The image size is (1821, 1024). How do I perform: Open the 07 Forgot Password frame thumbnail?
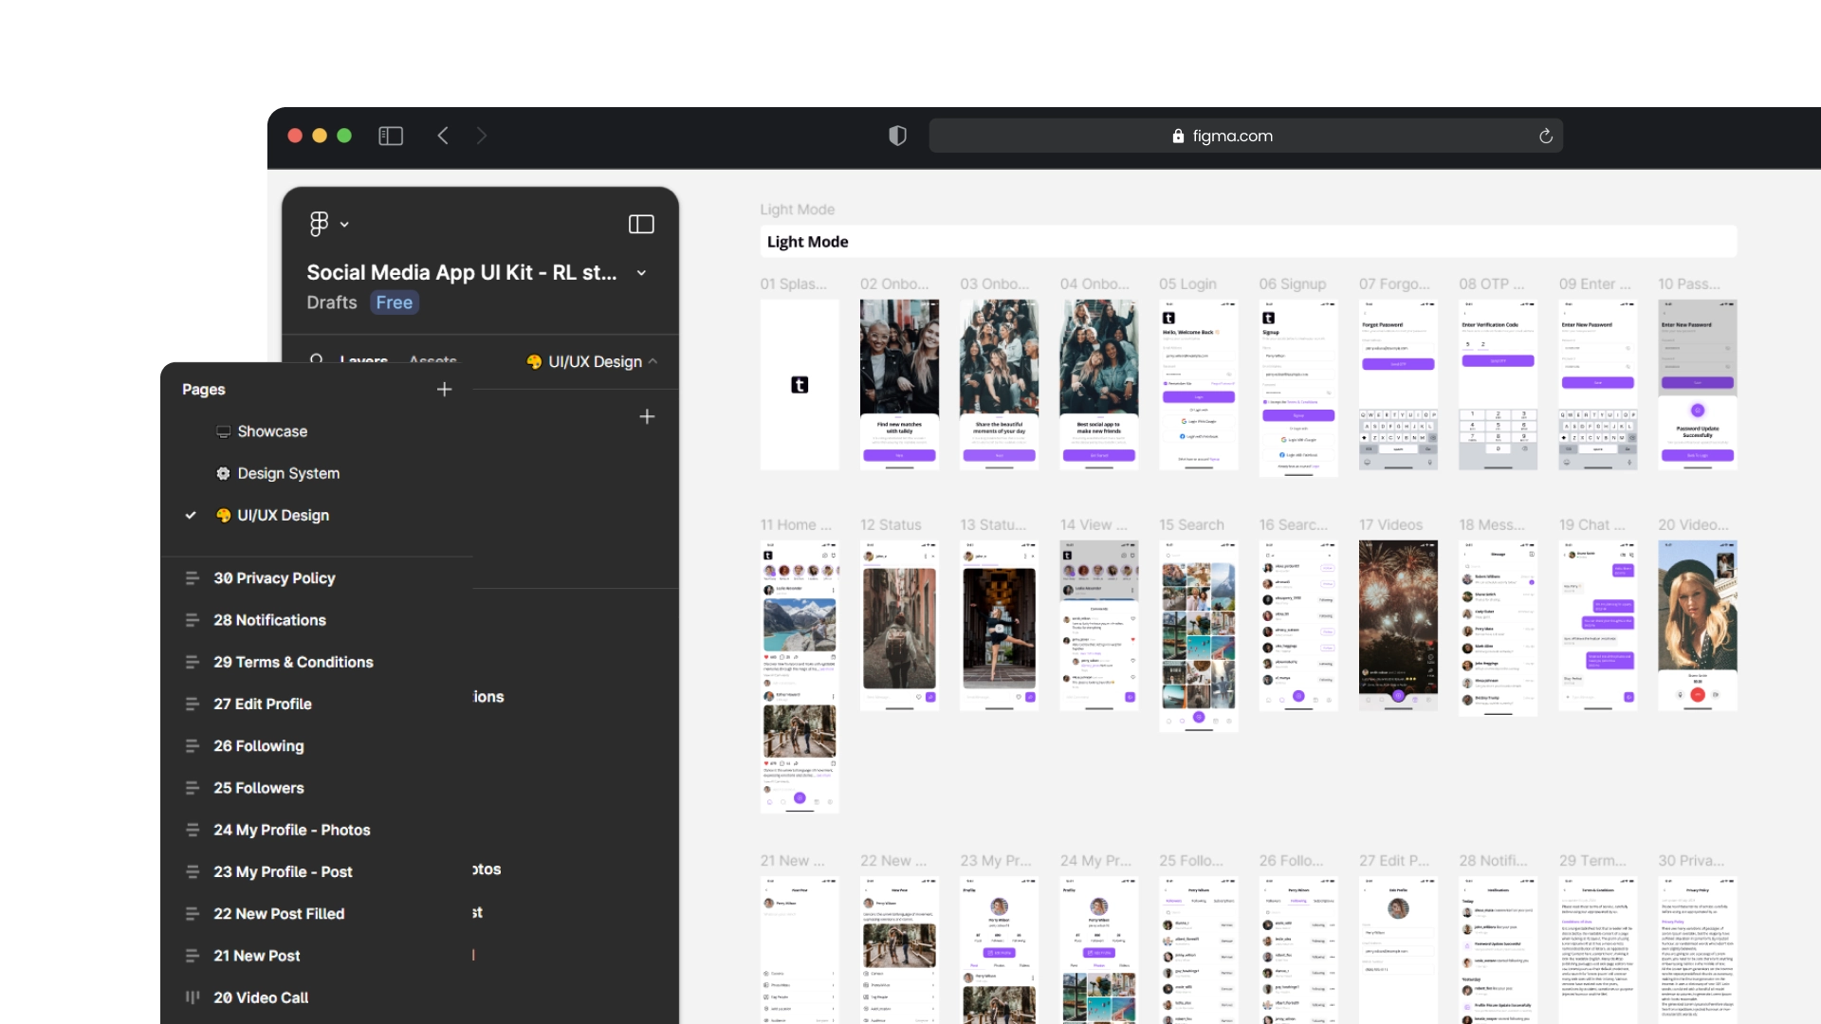click(x=1398, y=385)
